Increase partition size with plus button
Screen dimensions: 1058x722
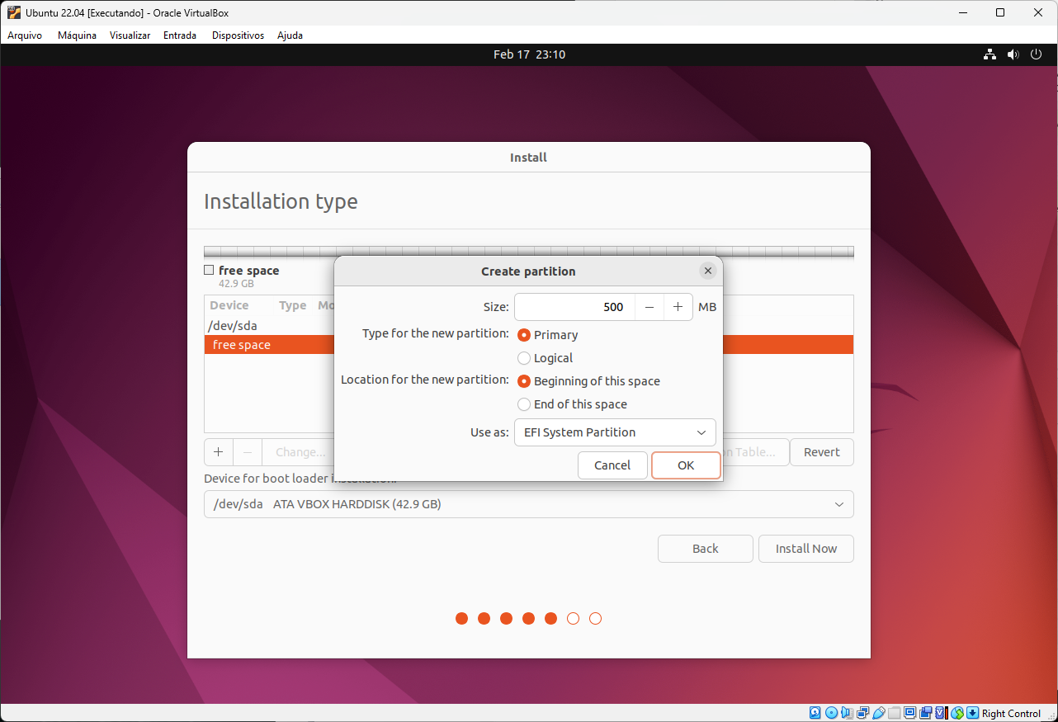coord(678,307)
